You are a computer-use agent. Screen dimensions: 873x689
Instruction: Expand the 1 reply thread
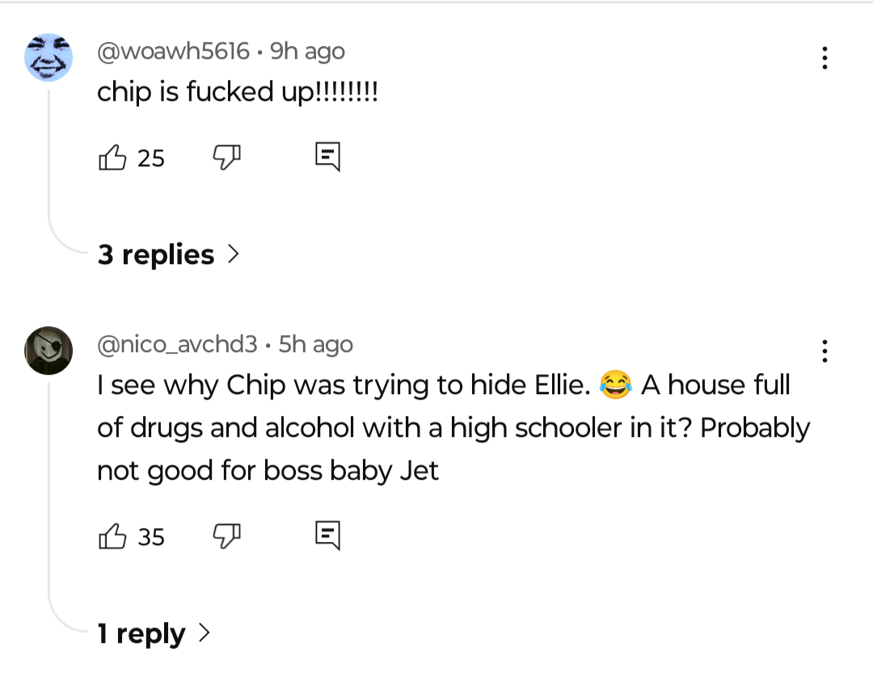click(154, 633)
